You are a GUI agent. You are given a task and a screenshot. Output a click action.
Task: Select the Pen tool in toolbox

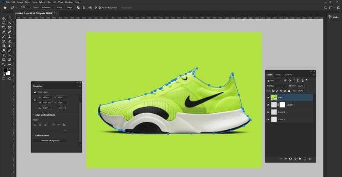coord(9,50)
